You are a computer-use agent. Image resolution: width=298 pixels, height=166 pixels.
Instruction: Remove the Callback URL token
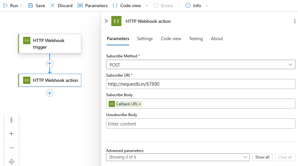[x=140, y=104]
